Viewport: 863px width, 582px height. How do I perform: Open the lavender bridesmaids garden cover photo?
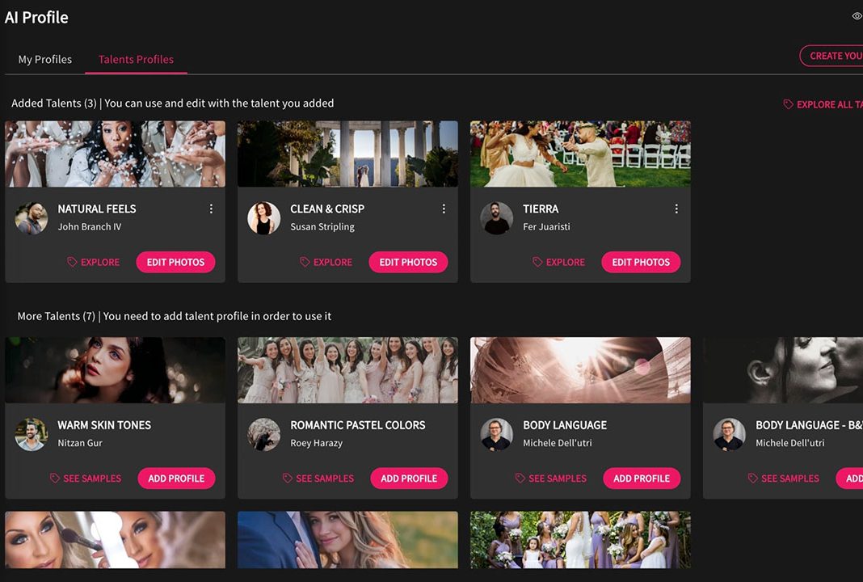[581, 540]
